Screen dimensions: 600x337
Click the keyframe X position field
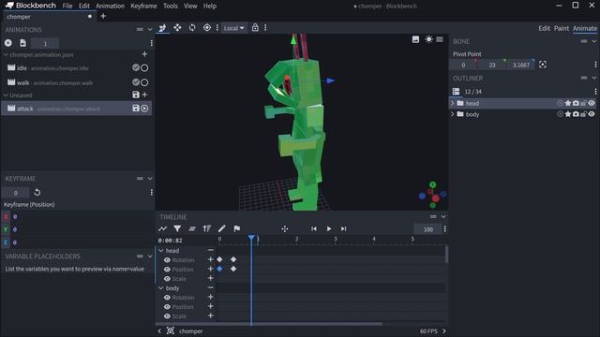coord(82,216)
